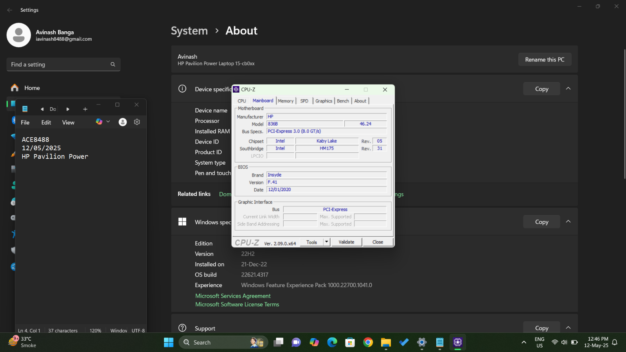Click the System breadcrumb

point(189,31)
